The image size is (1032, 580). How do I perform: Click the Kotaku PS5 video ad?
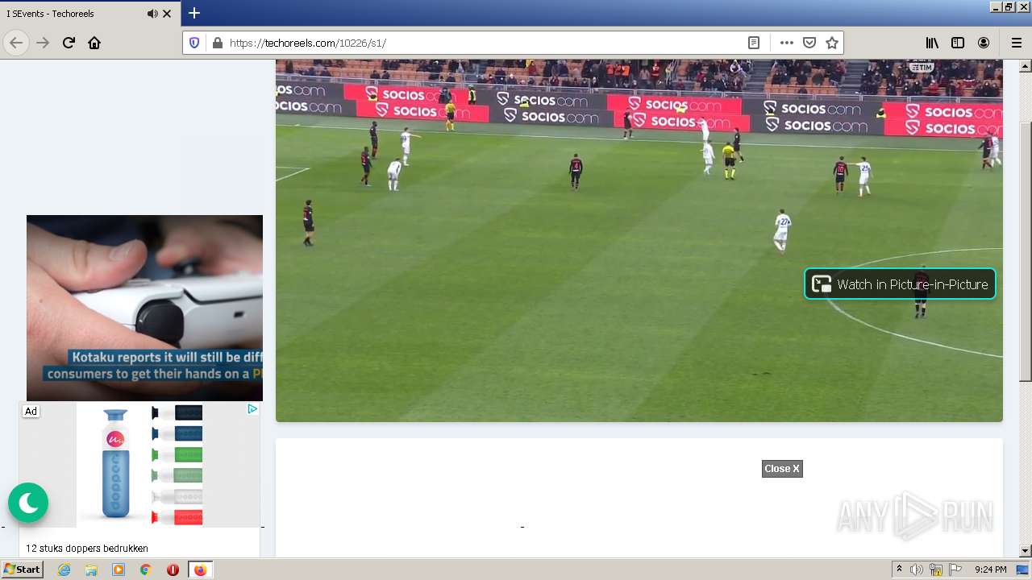(144, 308)
